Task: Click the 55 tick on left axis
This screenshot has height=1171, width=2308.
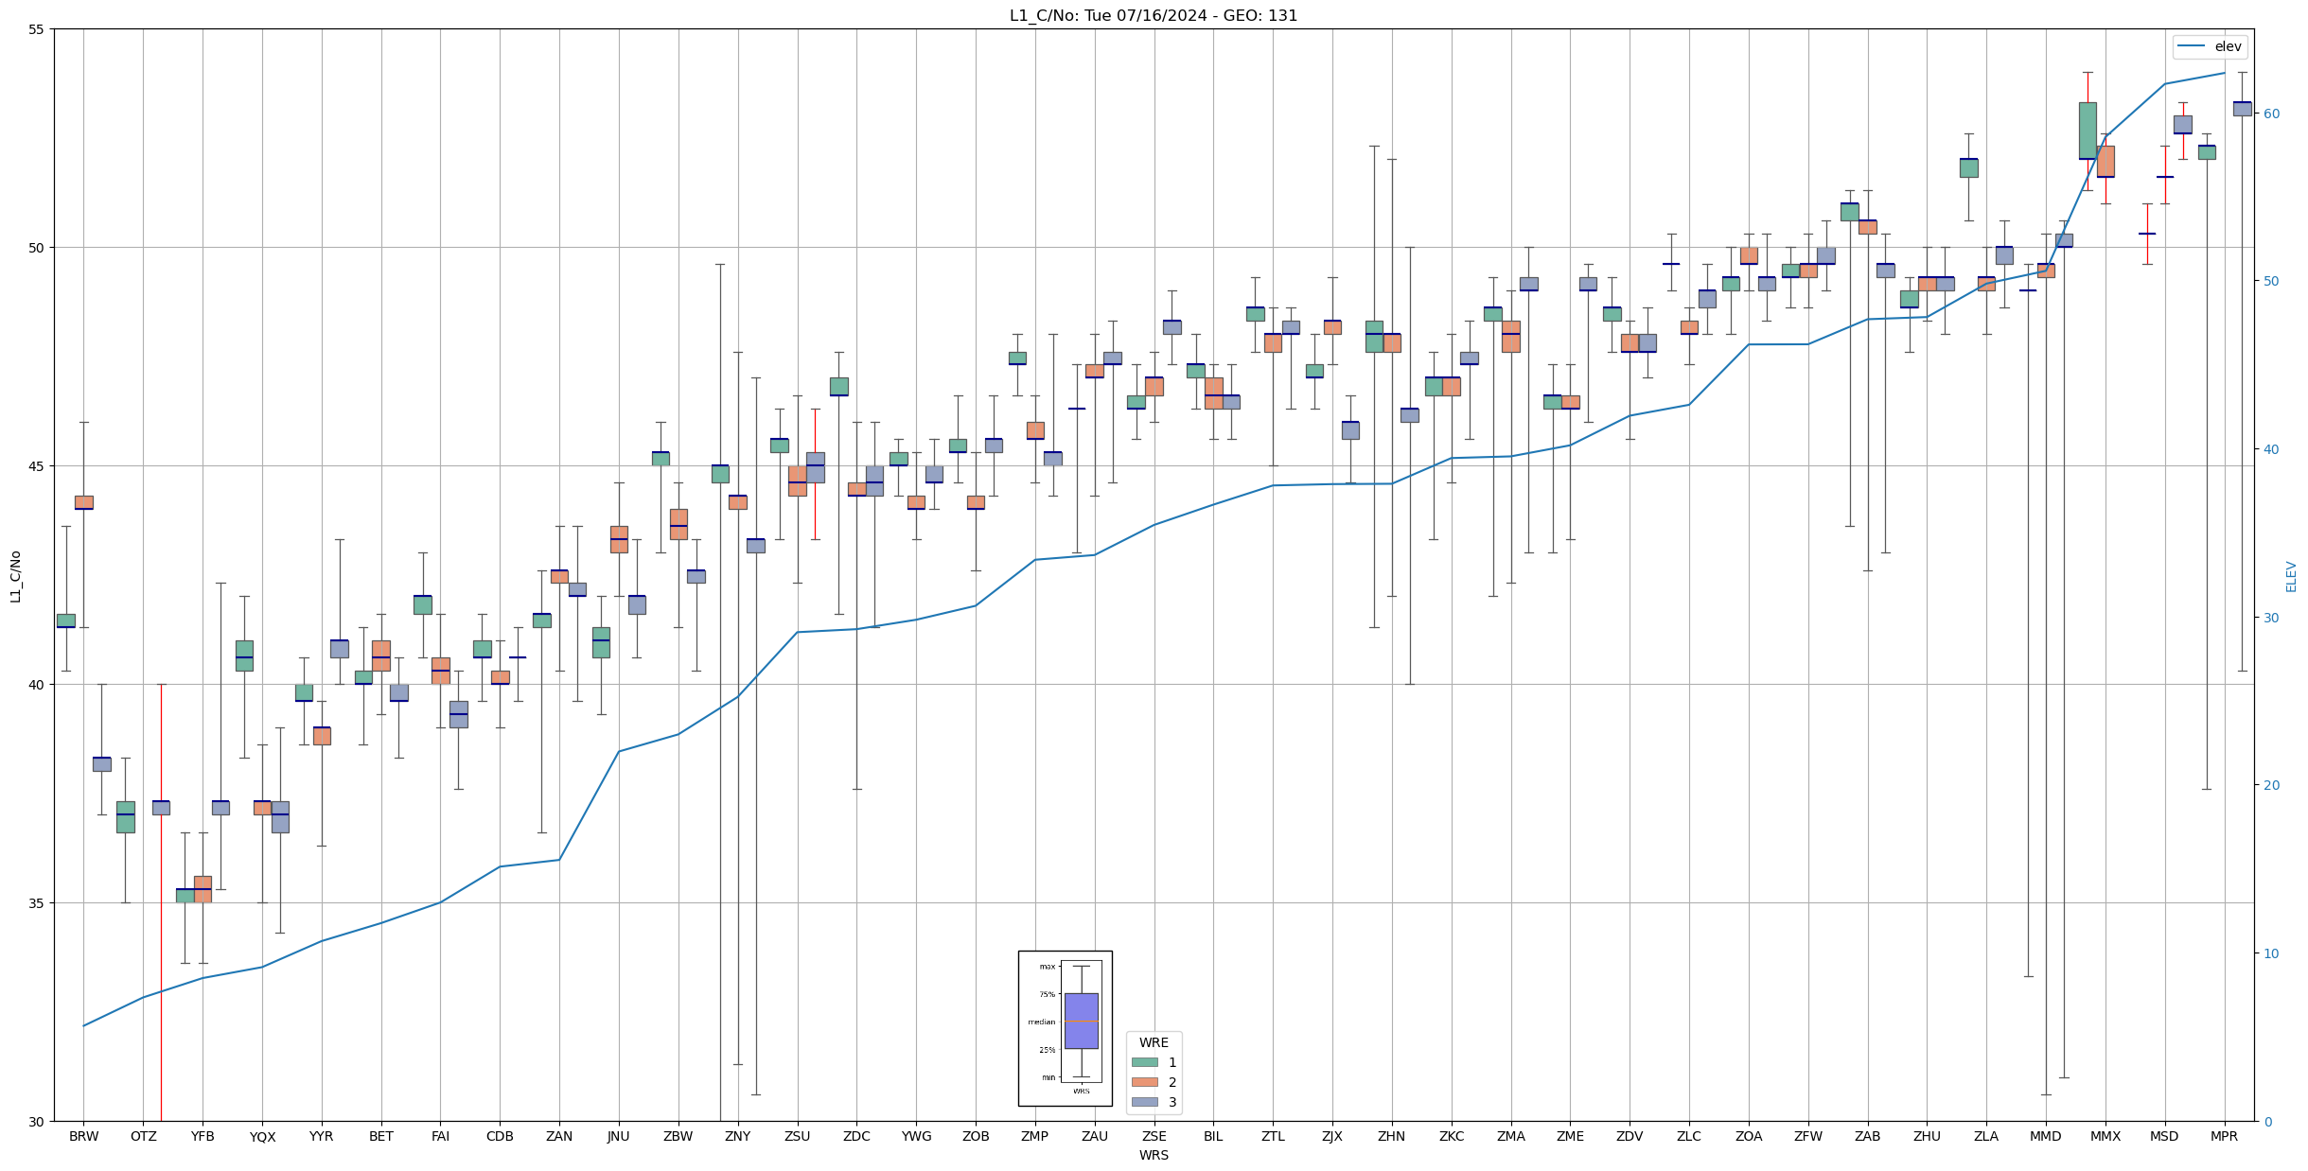Action: coord(37,29)
